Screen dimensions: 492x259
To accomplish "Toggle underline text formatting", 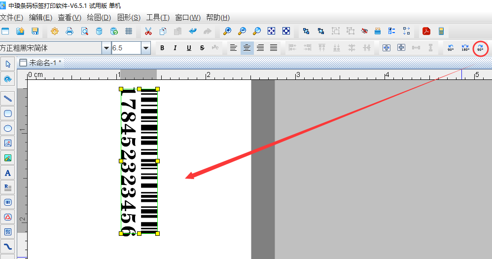I will click(189, 48).
